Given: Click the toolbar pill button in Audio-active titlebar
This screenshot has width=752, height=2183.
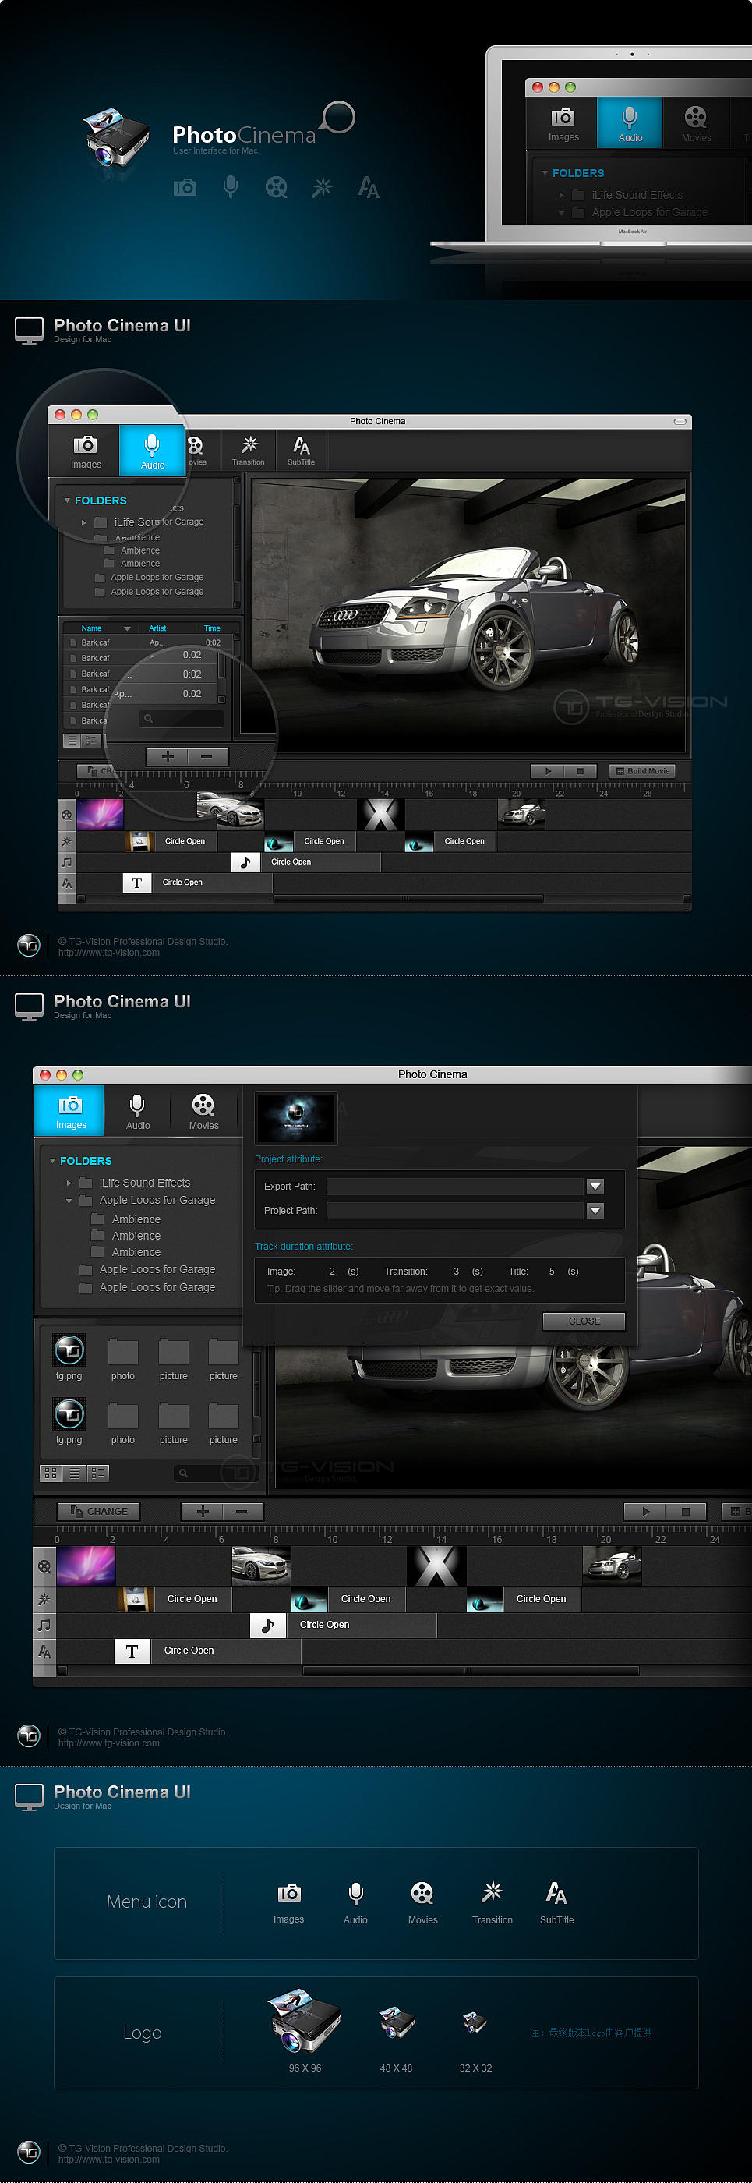Looking at the screenshot, I should [680, 421].
